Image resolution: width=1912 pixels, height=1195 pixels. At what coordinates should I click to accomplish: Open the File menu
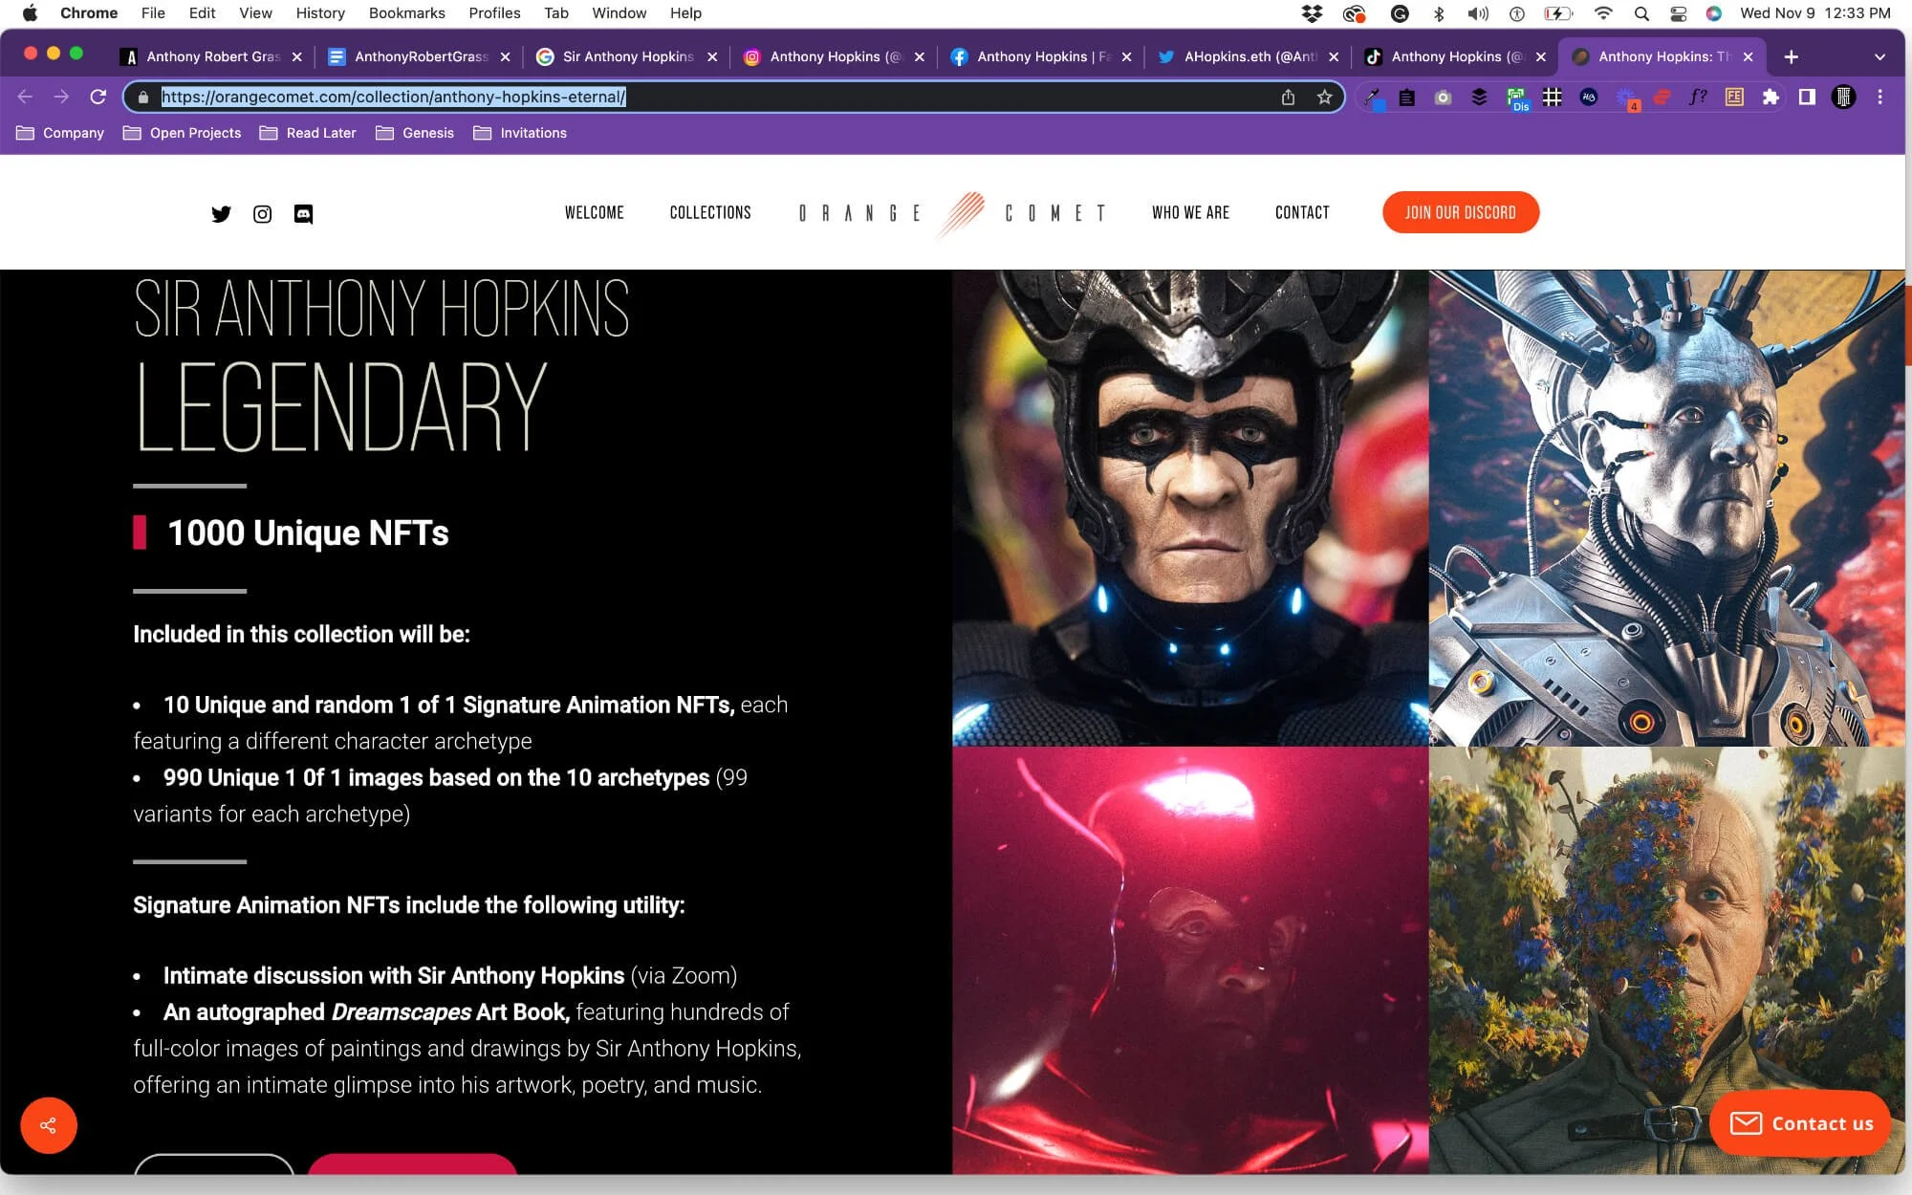(x=153, y=13)
